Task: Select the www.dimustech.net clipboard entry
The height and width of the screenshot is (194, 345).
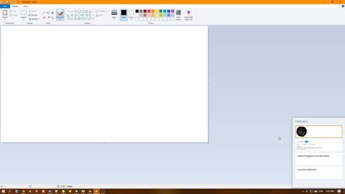Action: [x=319, y=172]
